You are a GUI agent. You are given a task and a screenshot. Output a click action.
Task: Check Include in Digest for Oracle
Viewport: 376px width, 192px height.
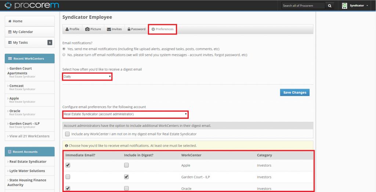pos(126,188)
